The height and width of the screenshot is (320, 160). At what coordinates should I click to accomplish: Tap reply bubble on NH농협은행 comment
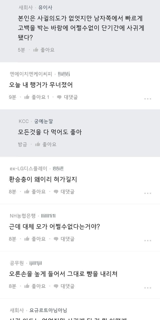pos(56,239)
